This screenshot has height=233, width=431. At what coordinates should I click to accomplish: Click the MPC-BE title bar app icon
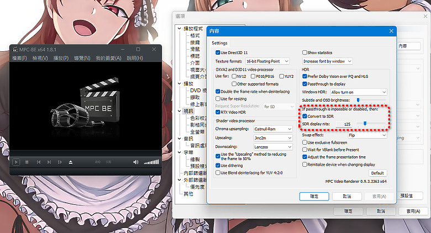[x=15, y=50]
